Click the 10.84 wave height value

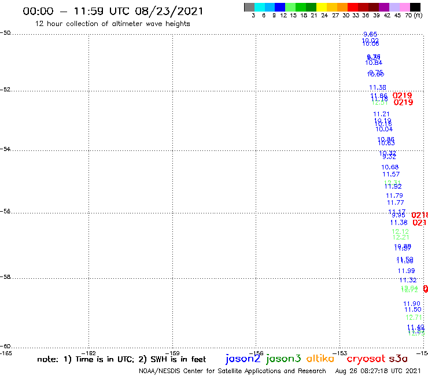[x=374, y=62]
